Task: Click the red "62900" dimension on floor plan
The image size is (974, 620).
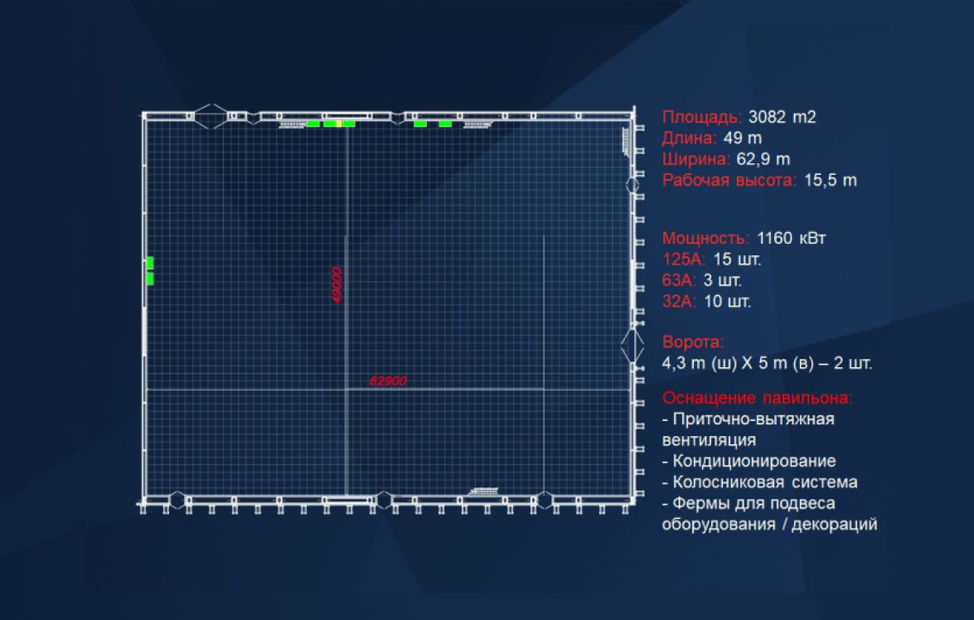Action: (x=388, y=380)
